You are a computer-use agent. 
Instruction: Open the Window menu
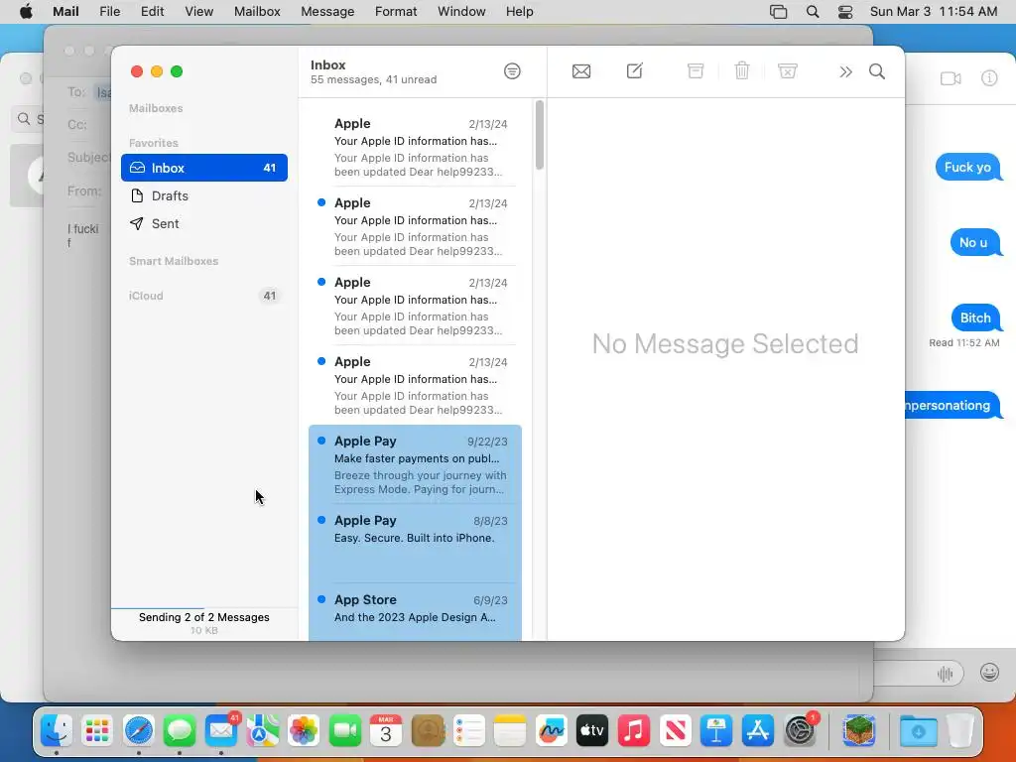coord(461,12)
